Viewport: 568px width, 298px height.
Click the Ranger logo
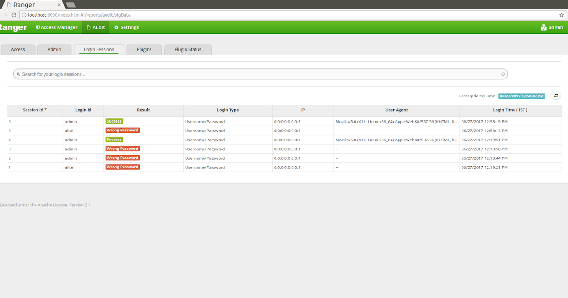click(14, 27)
